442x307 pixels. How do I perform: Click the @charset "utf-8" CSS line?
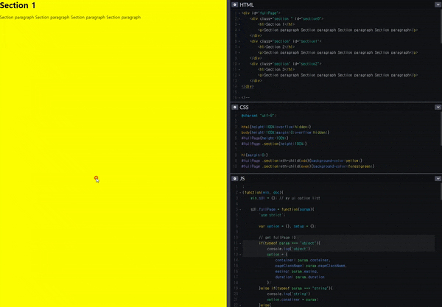click(259, 116)
